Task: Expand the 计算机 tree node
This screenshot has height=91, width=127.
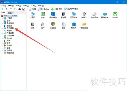Action: (2, 18)
